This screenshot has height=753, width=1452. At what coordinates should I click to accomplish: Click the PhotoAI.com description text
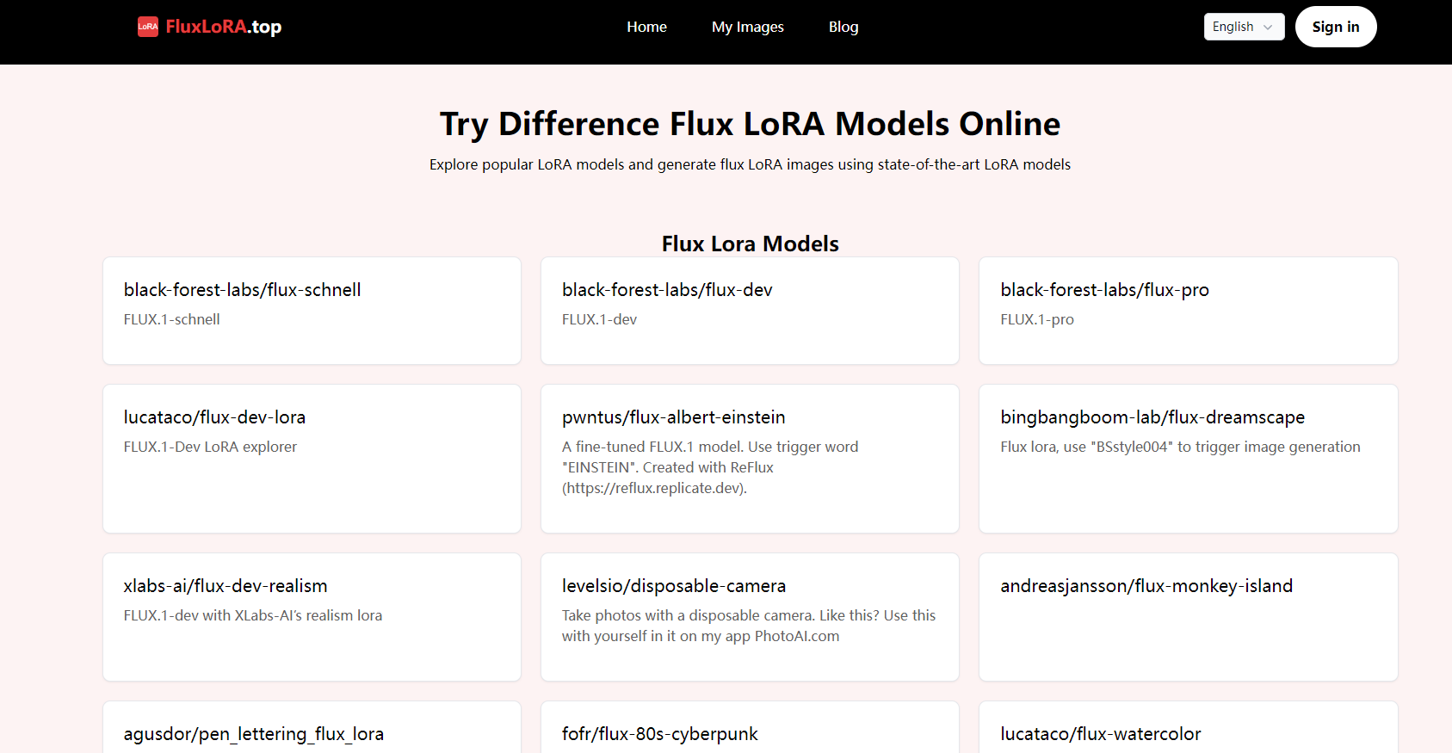coord(749,626)
